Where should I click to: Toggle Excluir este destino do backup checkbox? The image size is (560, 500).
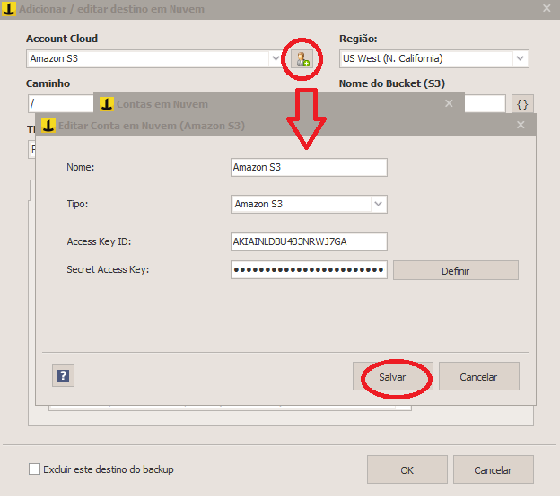pos(34,469)
